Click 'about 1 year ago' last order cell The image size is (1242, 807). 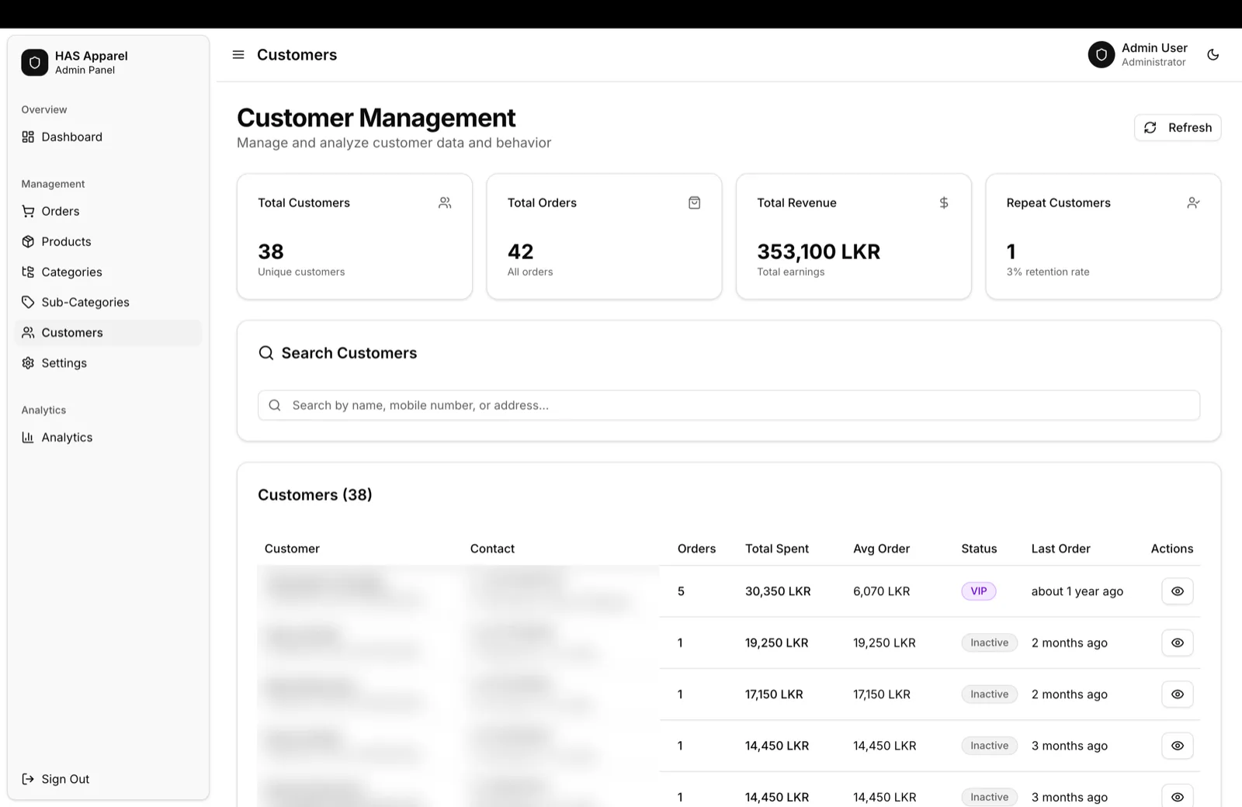coord(1077,591)
